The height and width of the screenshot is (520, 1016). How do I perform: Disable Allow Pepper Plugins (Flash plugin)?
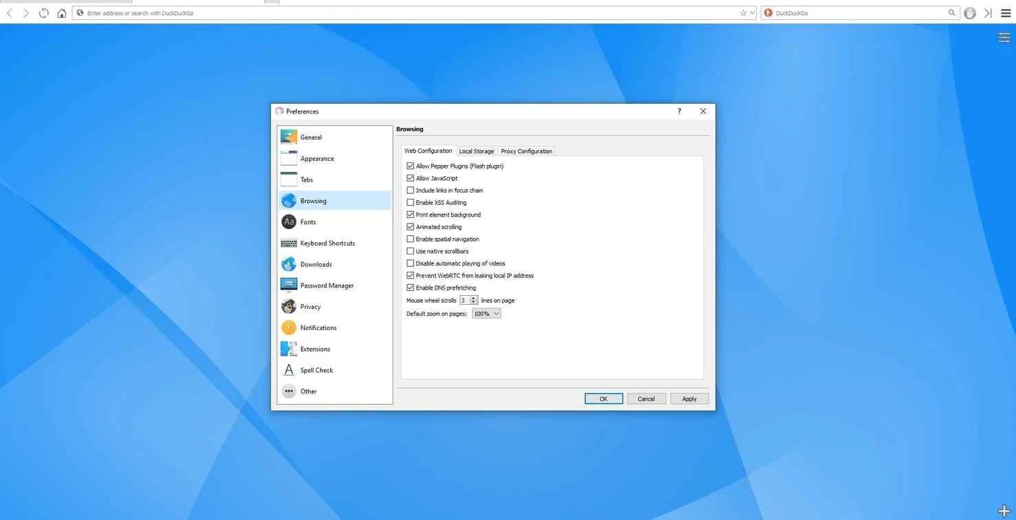click(411, 166)
